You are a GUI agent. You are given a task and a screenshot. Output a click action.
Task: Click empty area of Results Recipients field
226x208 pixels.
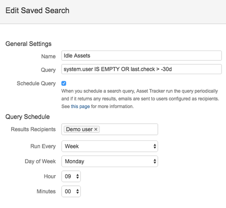pyautogui.click(x=128, y=129)
